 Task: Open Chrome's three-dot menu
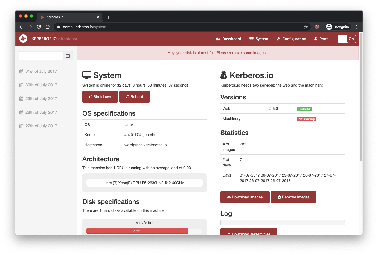(357, 27)
